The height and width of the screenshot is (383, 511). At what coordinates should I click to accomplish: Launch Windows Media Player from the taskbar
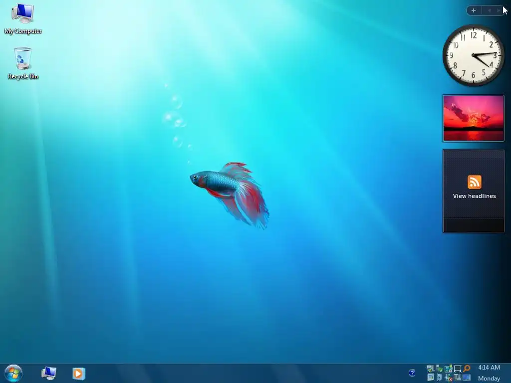coord(78,373)
